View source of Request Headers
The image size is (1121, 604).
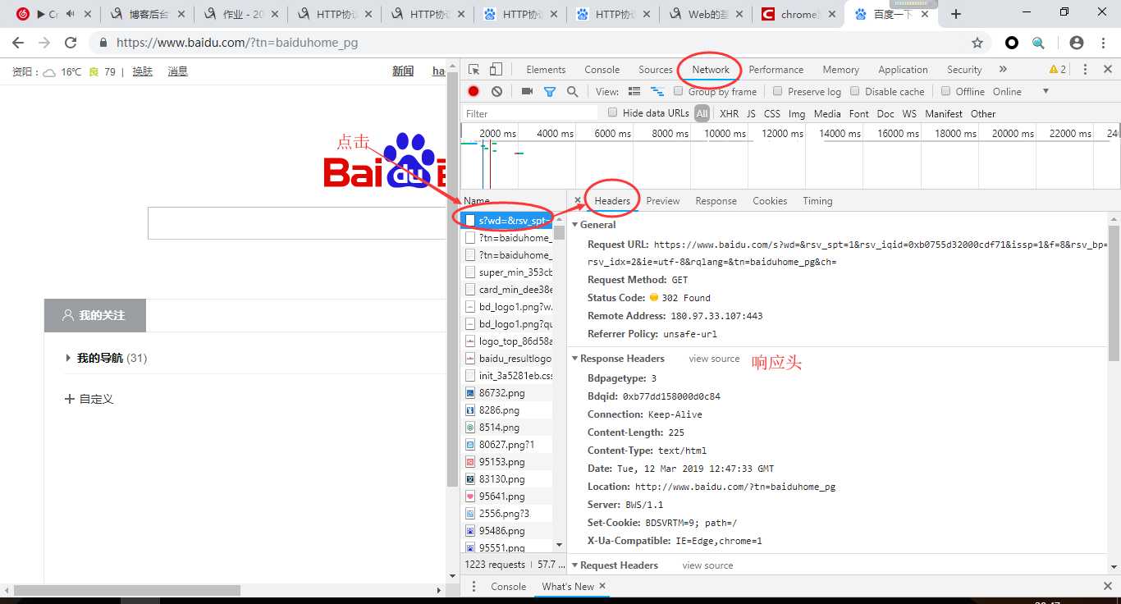[x=707, y=565]
